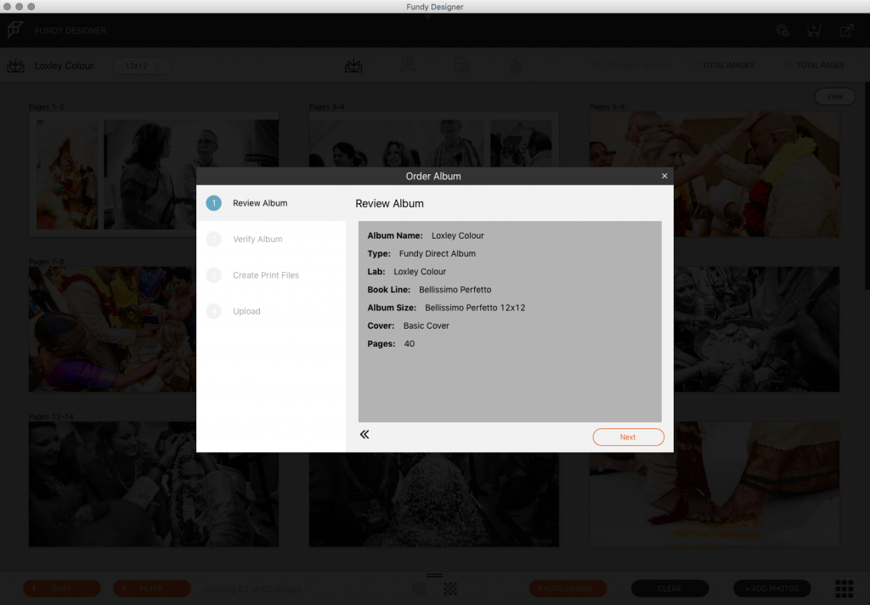Open the FILTER dropdown
The width and height of the screenshot is (870, 605).
point(152,588)
